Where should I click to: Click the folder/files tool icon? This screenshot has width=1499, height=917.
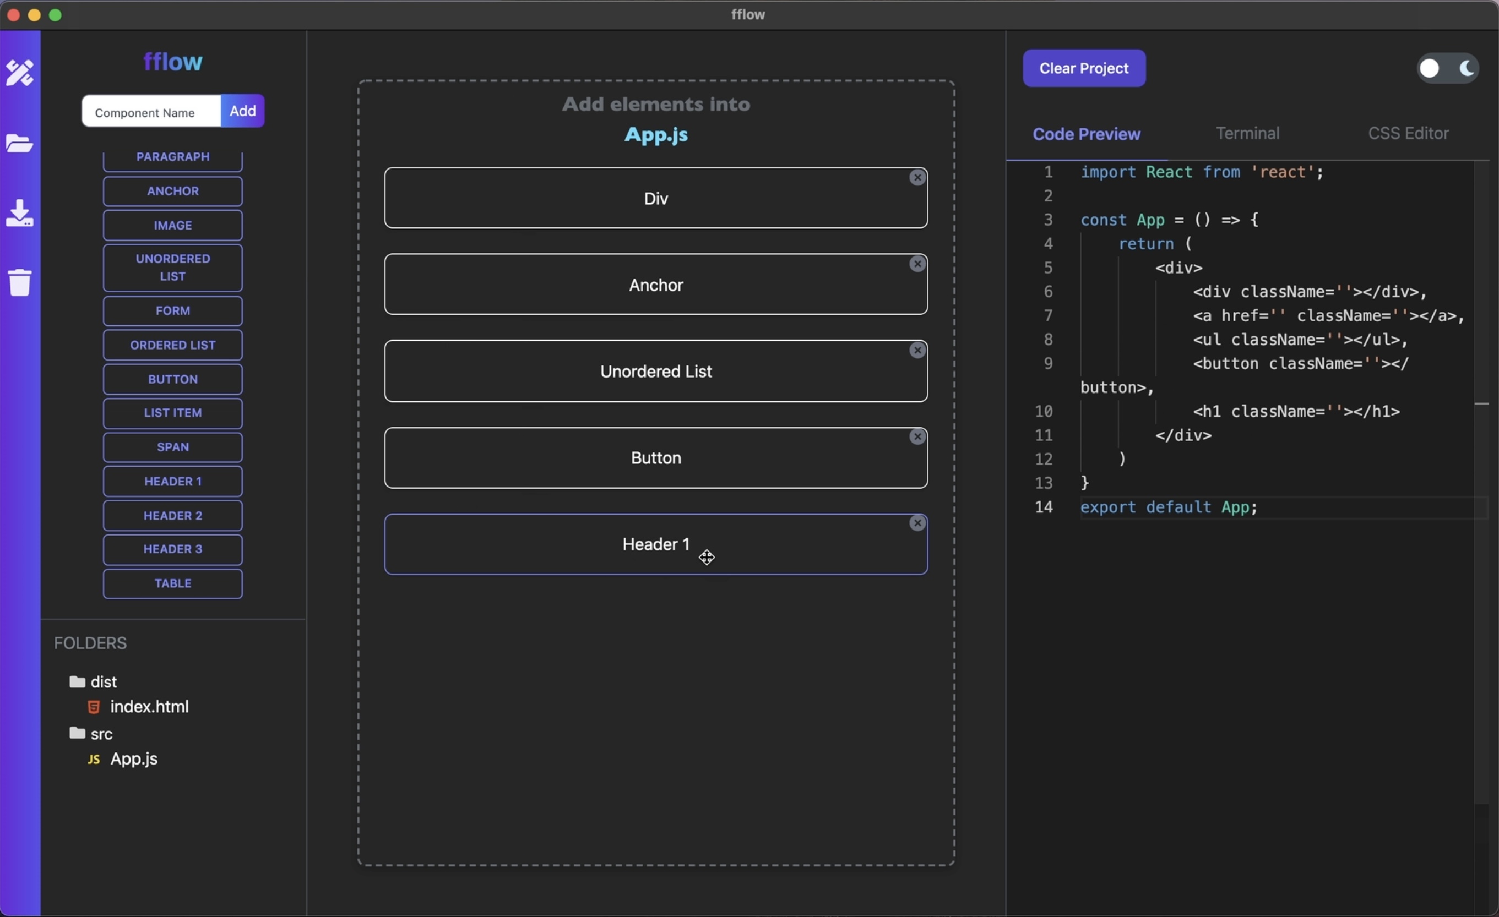coord(20,141)
